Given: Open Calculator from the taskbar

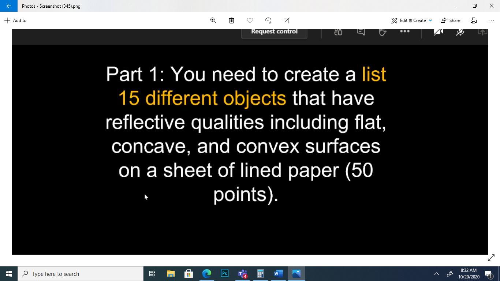Looking at the screenshot, I should [261, 274].
